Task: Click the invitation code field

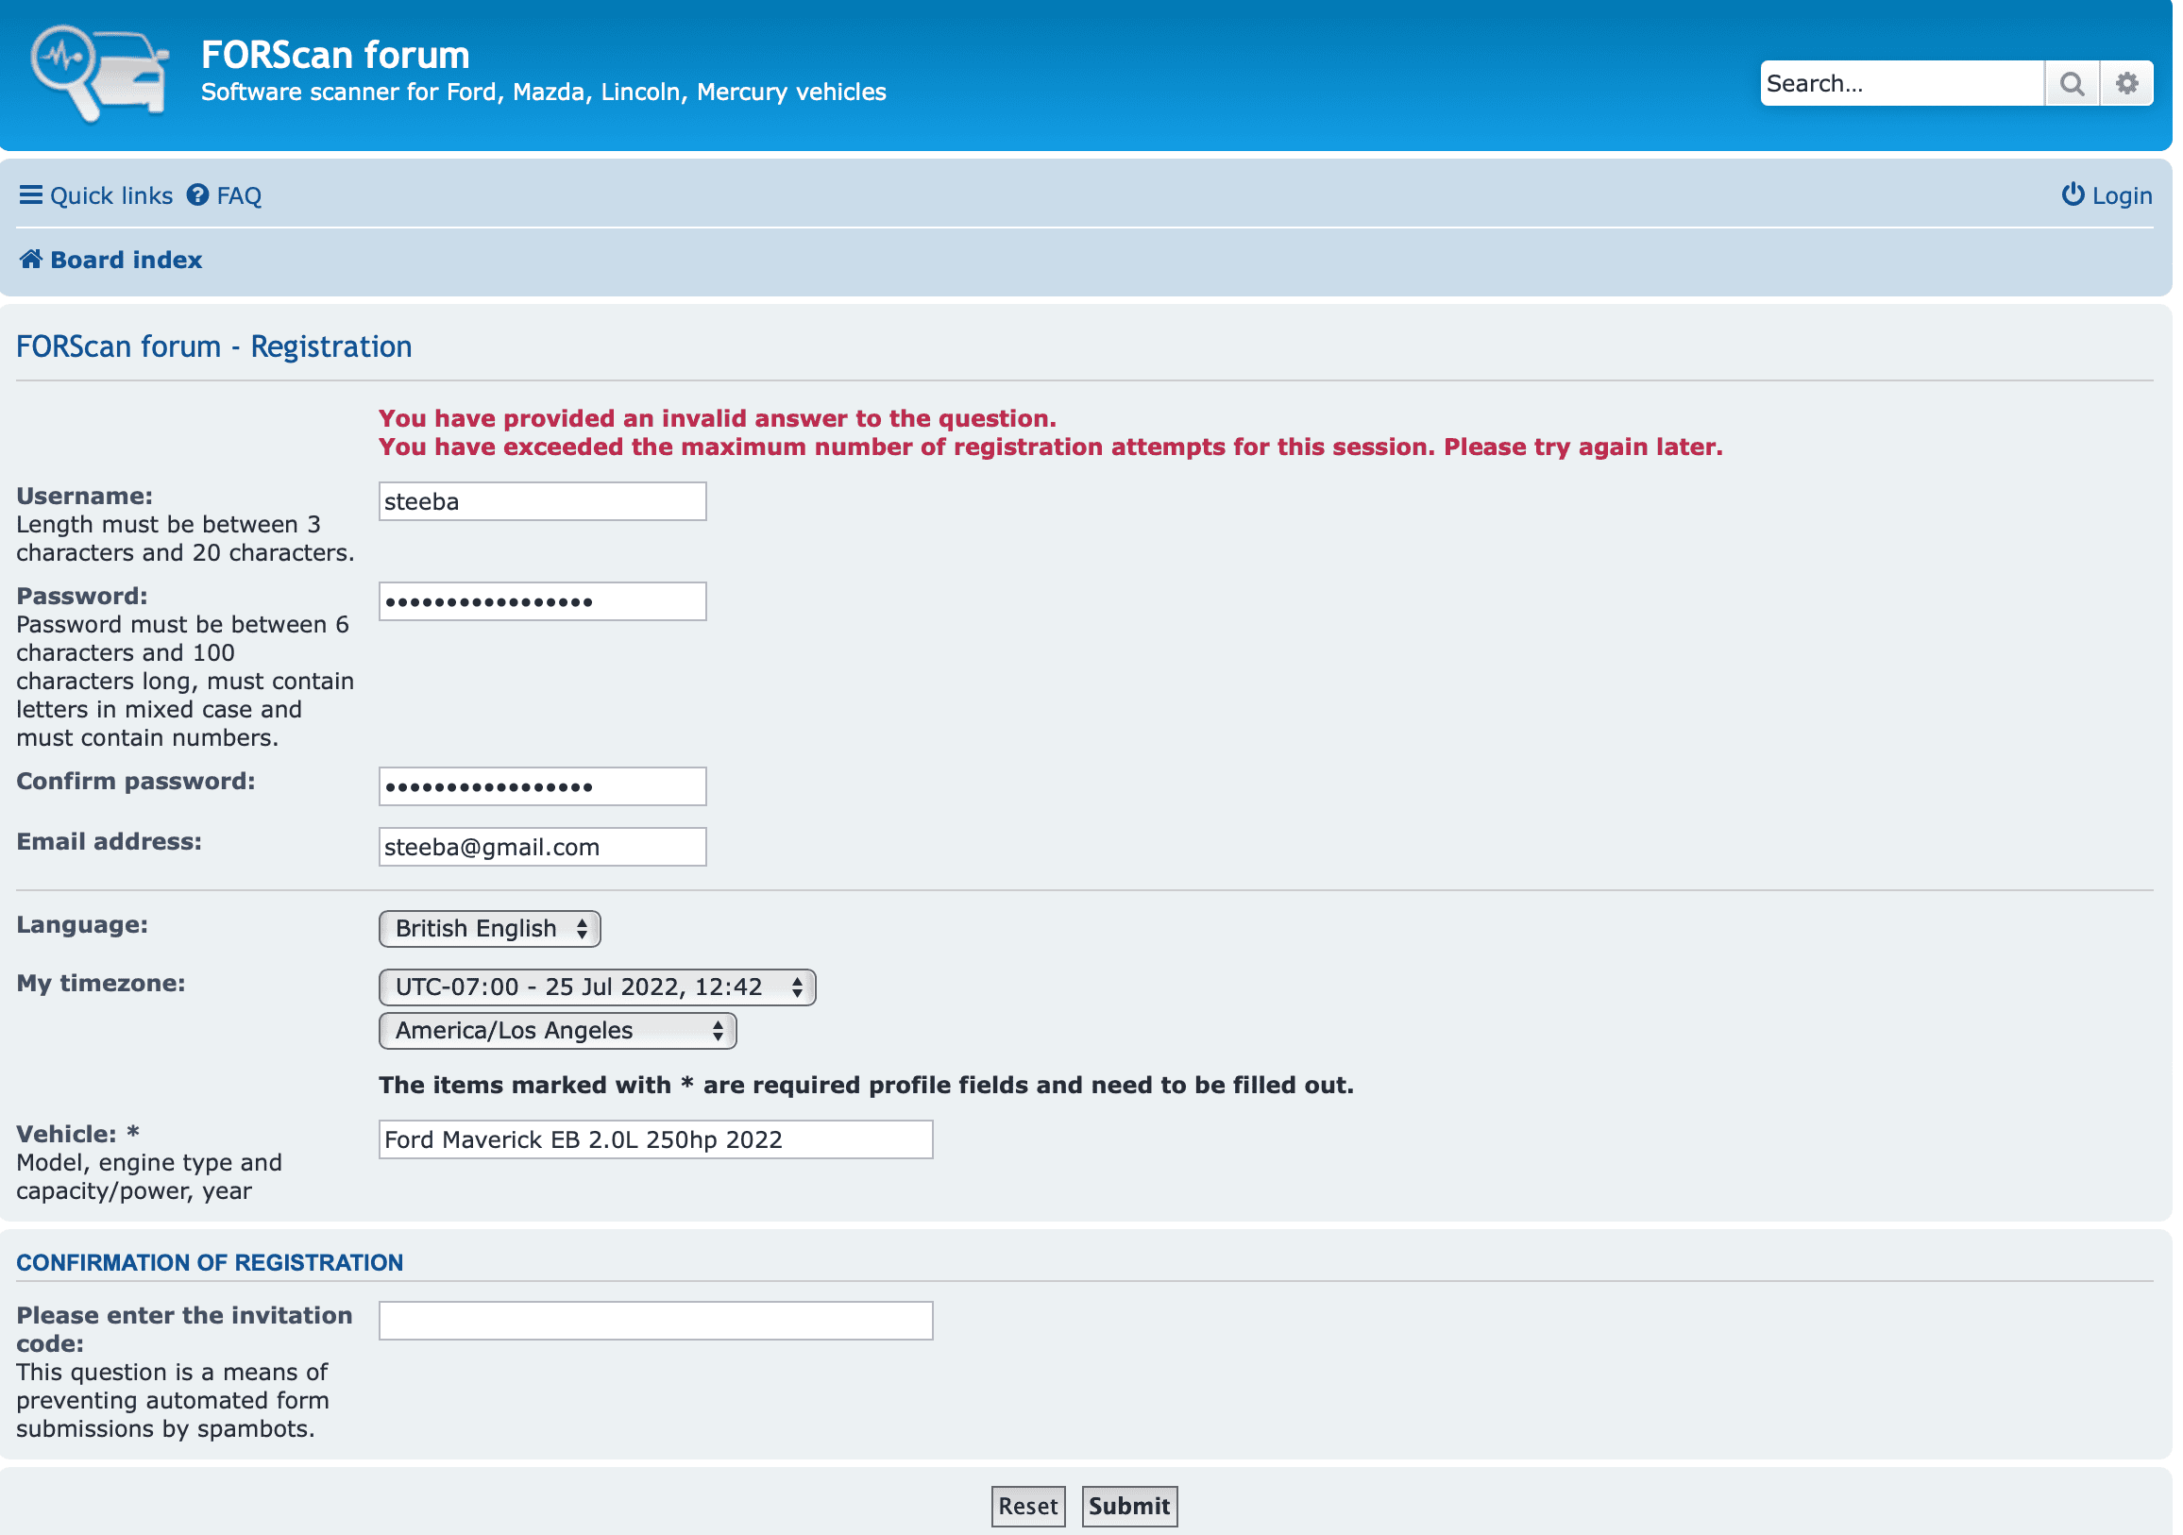Action: tap(656, 1321)
